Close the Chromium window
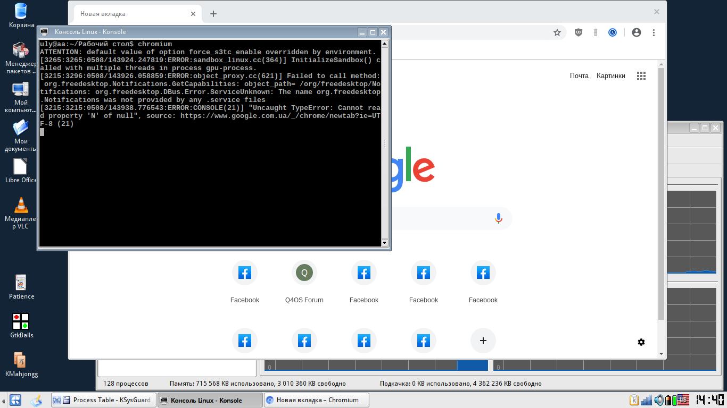 (x=657, y=11)
